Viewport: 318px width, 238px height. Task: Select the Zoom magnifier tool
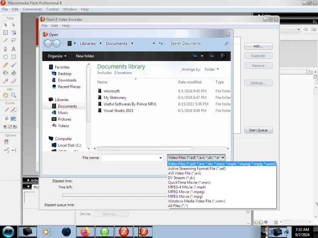pyautogui.click(x=14, y=95)
